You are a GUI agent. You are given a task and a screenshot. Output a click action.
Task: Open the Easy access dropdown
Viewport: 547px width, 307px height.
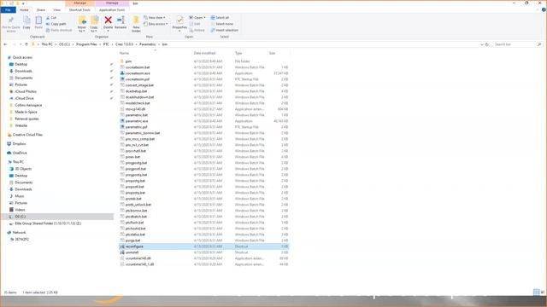click(156, 24)
